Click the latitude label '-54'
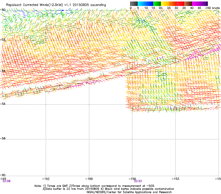221x194 pixels. point(3,71)
